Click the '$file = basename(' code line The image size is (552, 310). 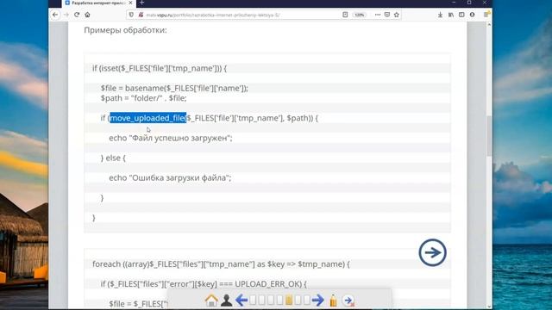coord(174,88)
